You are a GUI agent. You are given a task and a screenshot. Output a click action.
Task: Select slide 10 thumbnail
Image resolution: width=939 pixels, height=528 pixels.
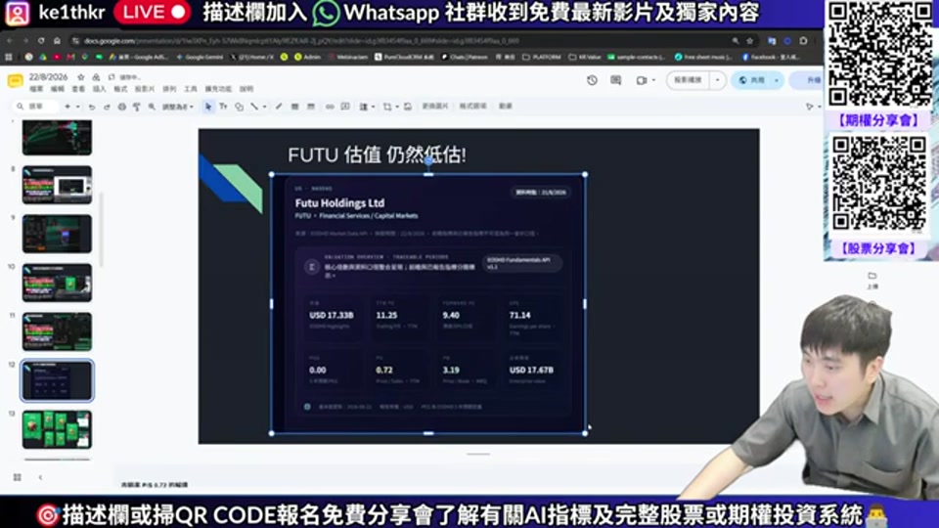57,283
